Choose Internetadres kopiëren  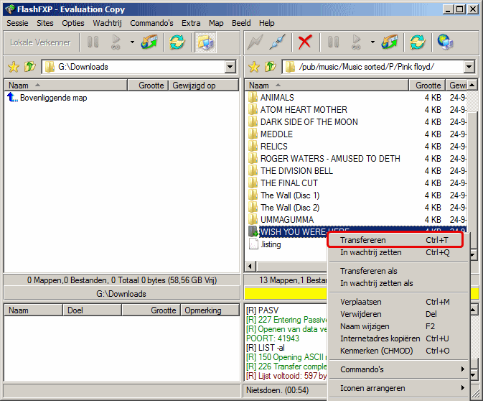pyautogui.click(x=398, y=338)
